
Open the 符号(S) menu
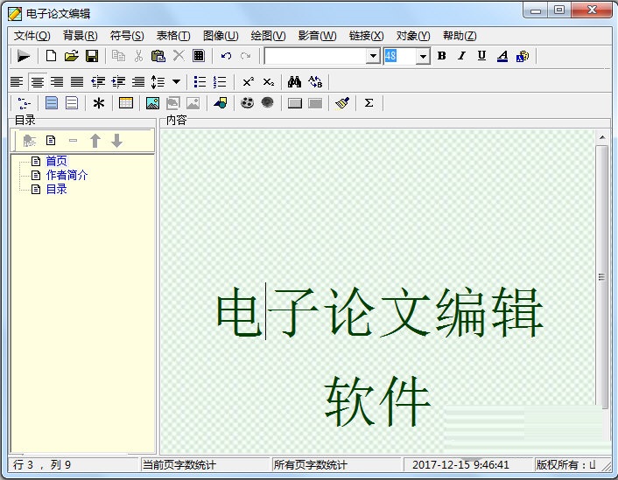127,36
